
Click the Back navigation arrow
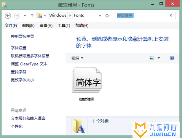(x=8, y=16)
